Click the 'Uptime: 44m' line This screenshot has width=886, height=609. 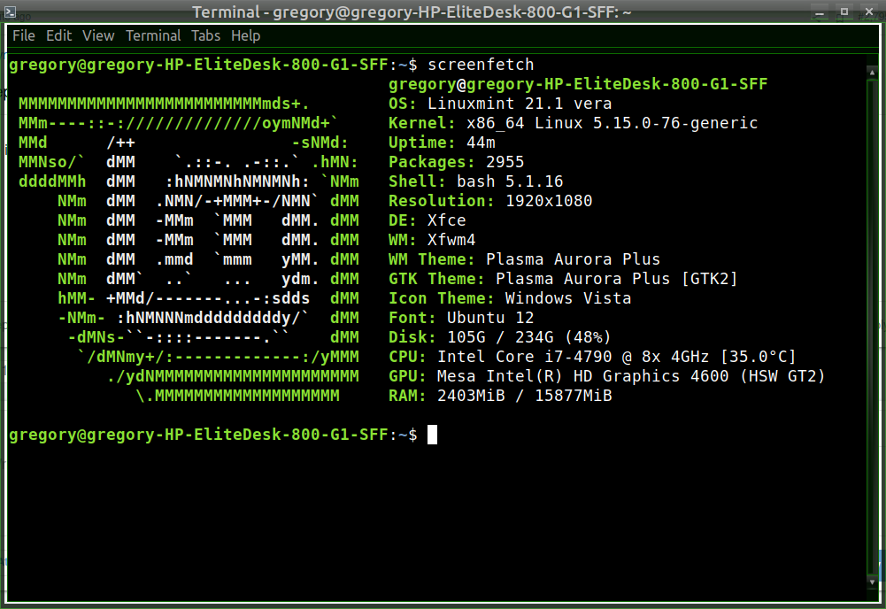tap(442, 143)
